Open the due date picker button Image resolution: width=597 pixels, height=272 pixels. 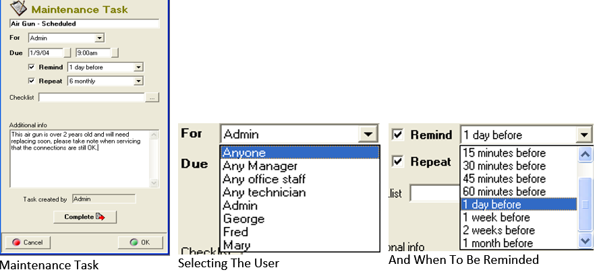67,53
